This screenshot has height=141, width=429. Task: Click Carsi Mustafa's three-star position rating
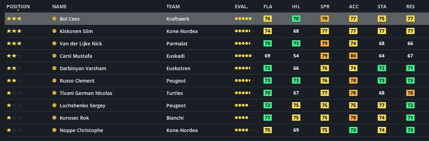14,56
